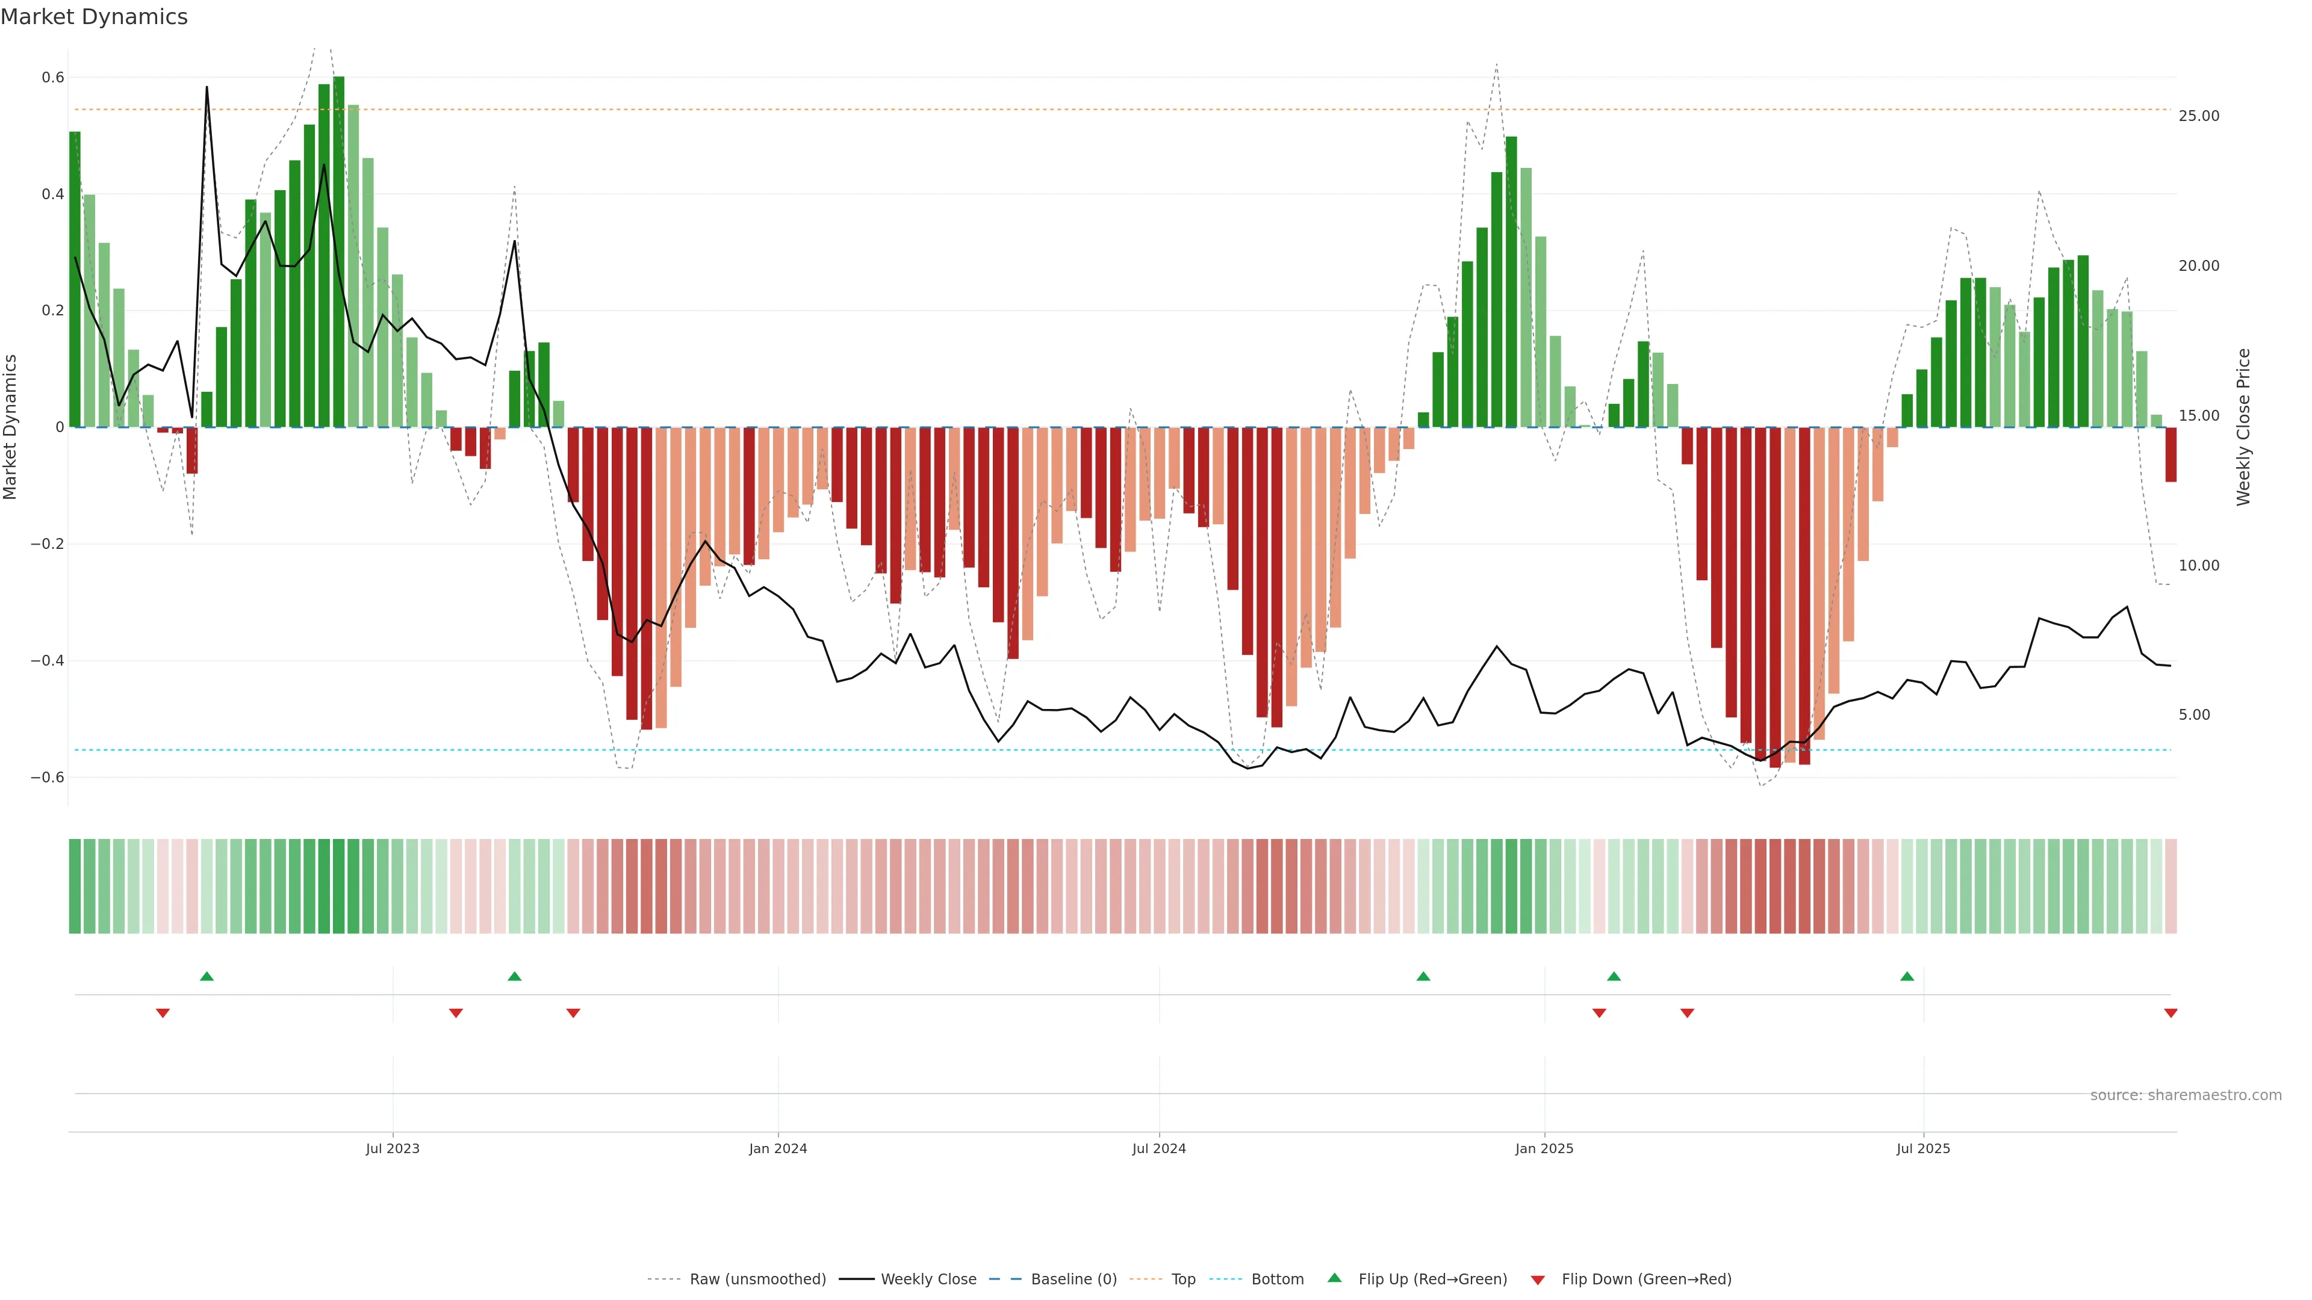
Task: Toggle the Weekly Close legend entry
Action: 928,1280
